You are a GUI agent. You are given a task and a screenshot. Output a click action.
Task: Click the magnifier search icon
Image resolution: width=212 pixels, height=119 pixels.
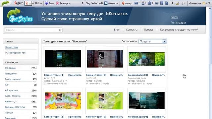coord(60,30)
